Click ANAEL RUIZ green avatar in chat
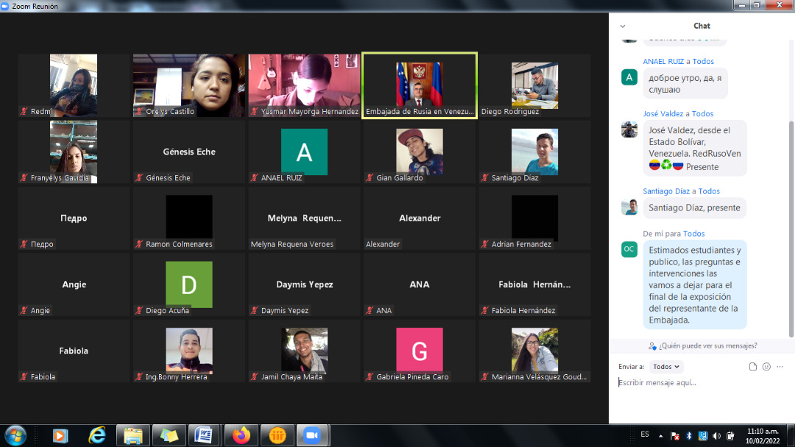 tap(629, 77)
